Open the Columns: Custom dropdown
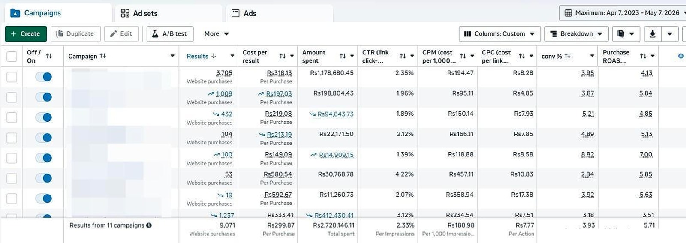 click(499, 34)
